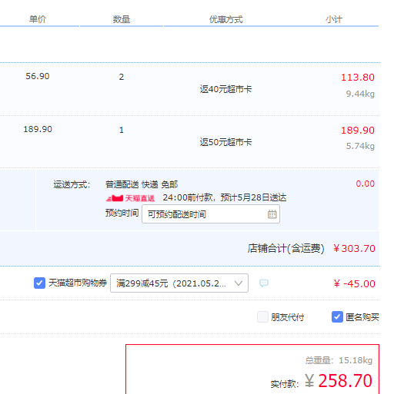
Task: Click the 天猫超市购物券 label
Action: click(78, 283)
